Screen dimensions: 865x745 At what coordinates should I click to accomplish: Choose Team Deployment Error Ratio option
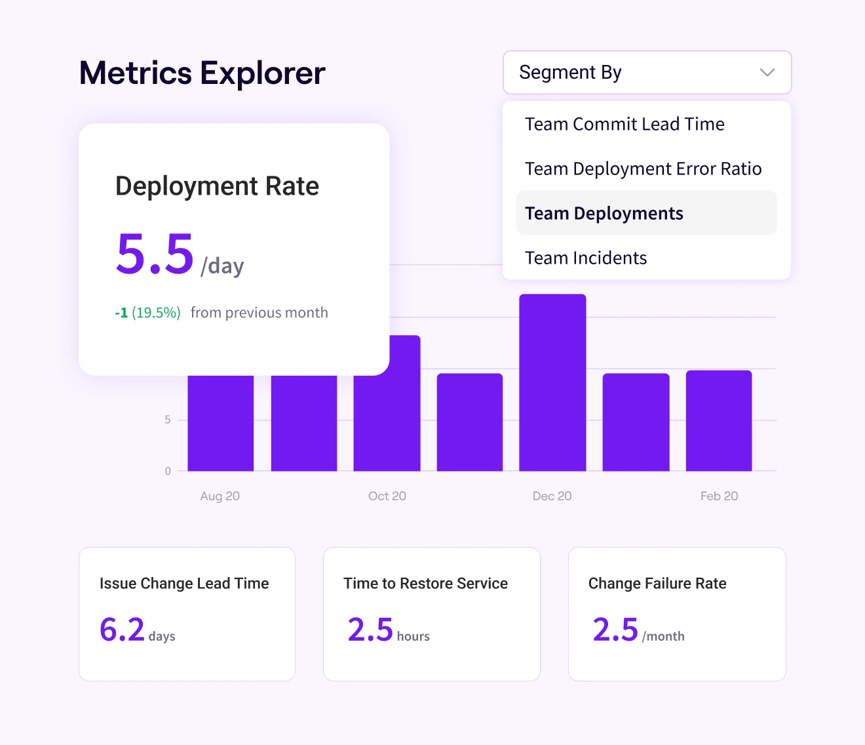[x=643, y=169]
